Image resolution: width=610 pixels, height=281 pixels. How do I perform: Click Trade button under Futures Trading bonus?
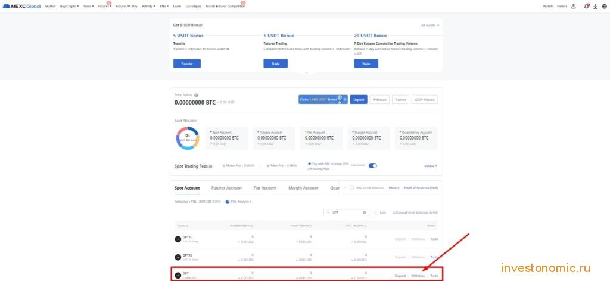pyautogui.click(x=275, y=64)
